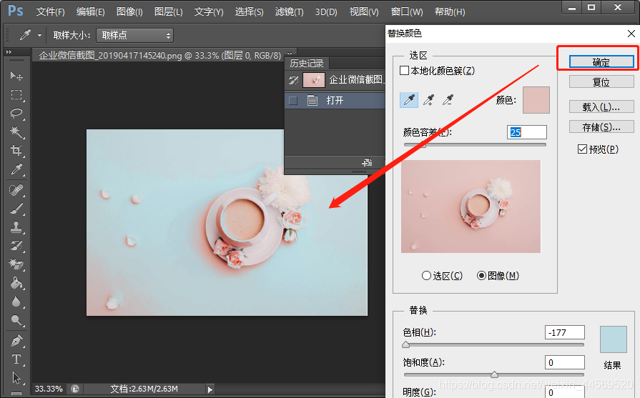Toggle the history state box beside 打开

[293, 100]
